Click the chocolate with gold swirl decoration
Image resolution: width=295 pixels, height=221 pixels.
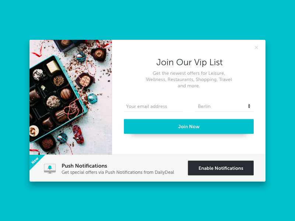(59, 81)
